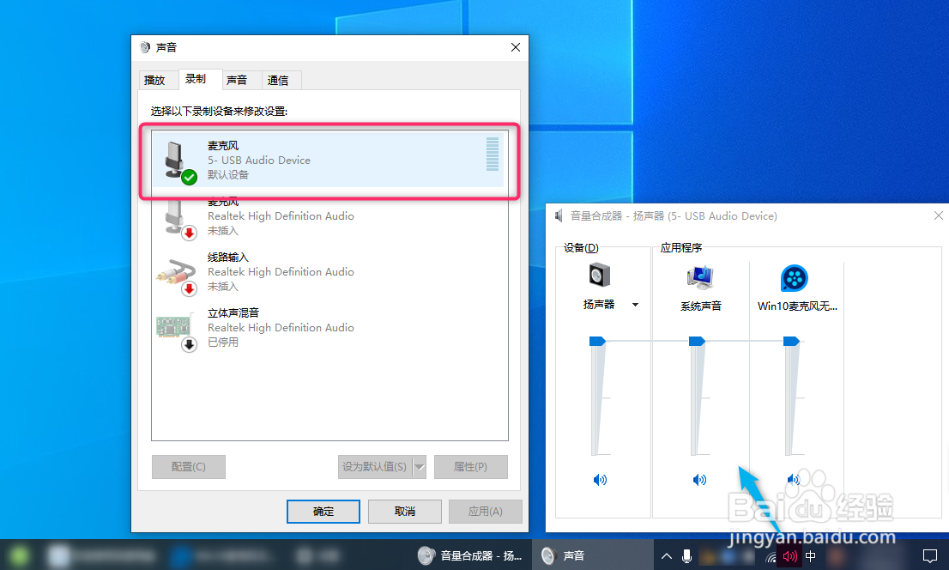949x570 pixels.
Task: Mute the 扬声器 channel speaker icon
Action: click(x=600, y=480)
